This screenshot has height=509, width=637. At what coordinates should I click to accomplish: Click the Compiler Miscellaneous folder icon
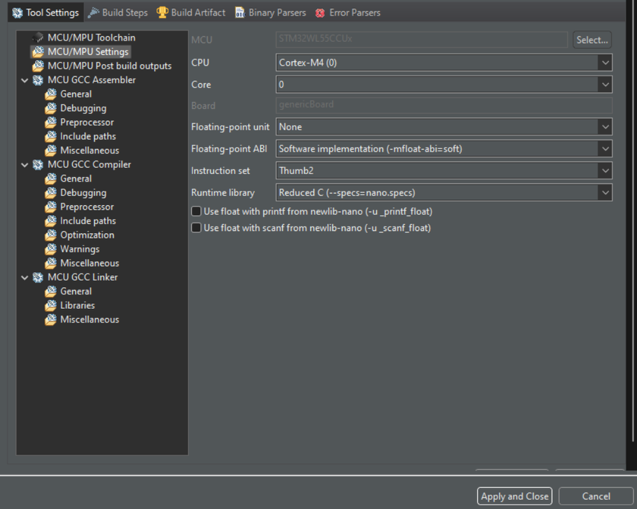[51, 263]
